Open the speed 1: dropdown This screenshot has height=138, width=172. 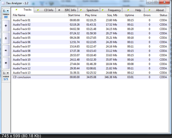(6, 73)
